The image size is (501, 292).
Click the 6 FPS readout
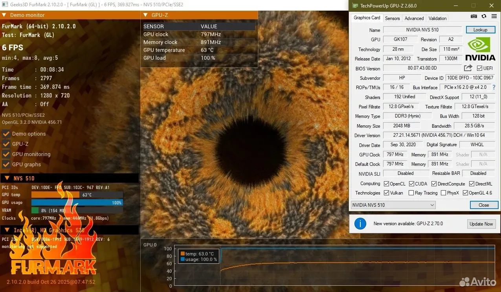tap(13, 48)
